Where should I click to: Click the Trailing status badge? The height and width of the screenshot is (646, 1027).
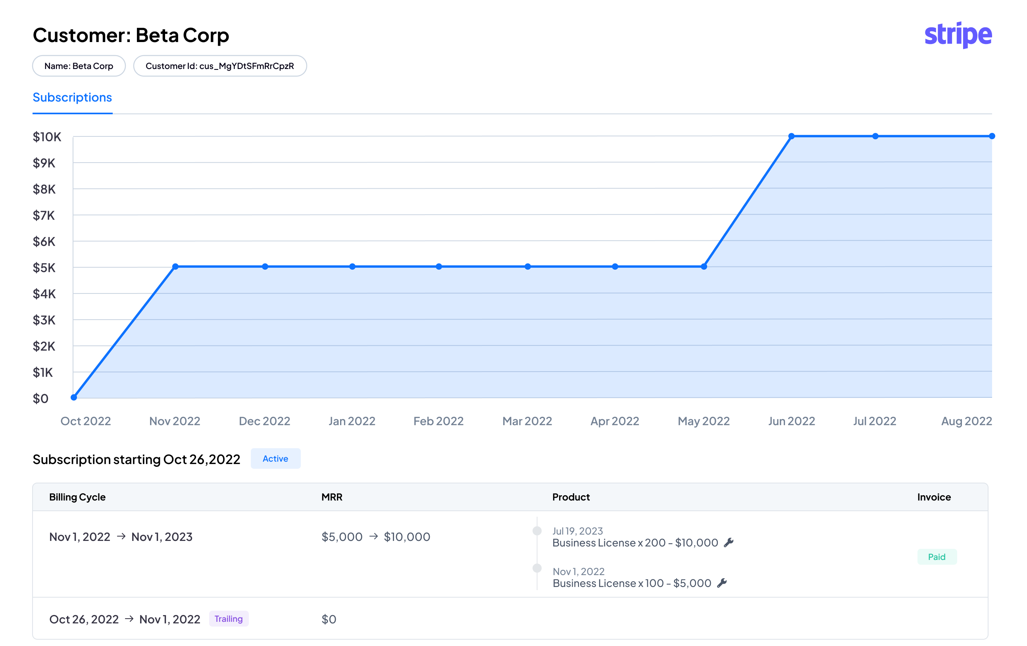[x=229, y=619]
